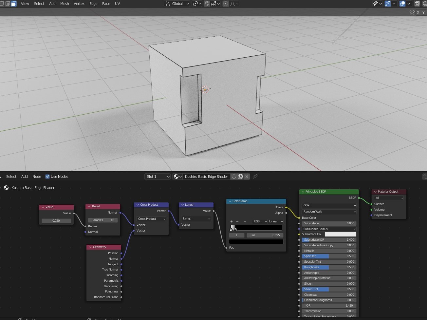Collapse the Bevel node
427x320 pixels.
[x=89, y=206]
